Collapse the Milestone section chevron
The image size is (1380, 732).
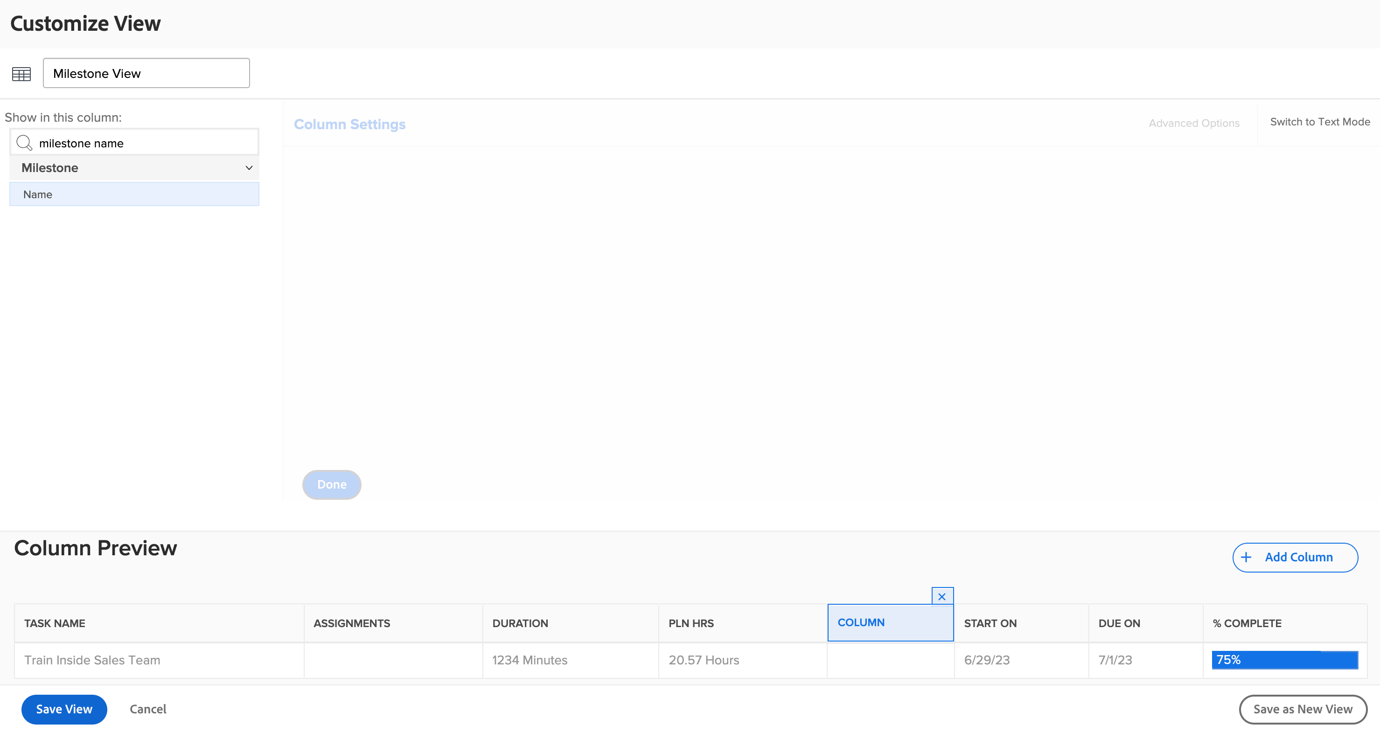pos(249,168)
